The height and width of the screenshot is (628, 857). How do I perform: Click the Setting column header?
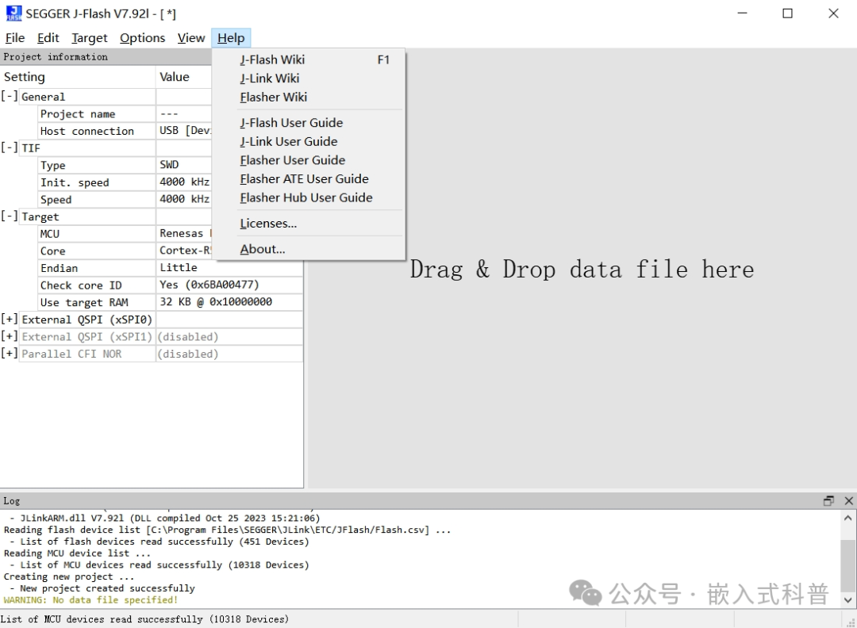click(78, 77)
